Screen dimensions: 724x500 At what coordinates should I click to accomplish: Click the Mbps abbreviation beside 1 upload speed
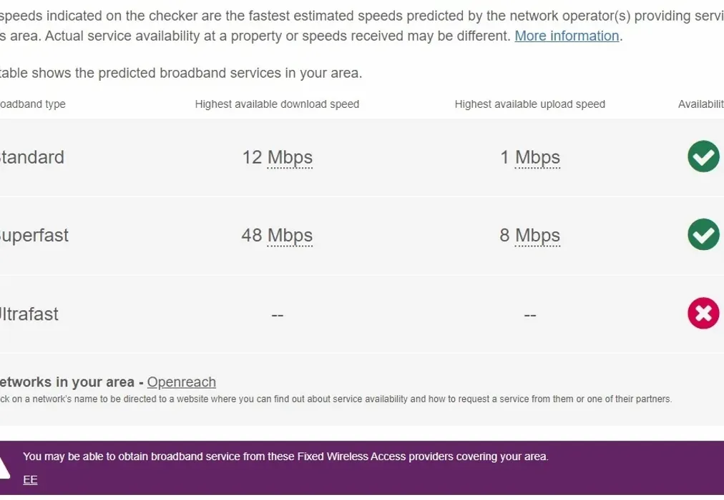click(537, 157)
